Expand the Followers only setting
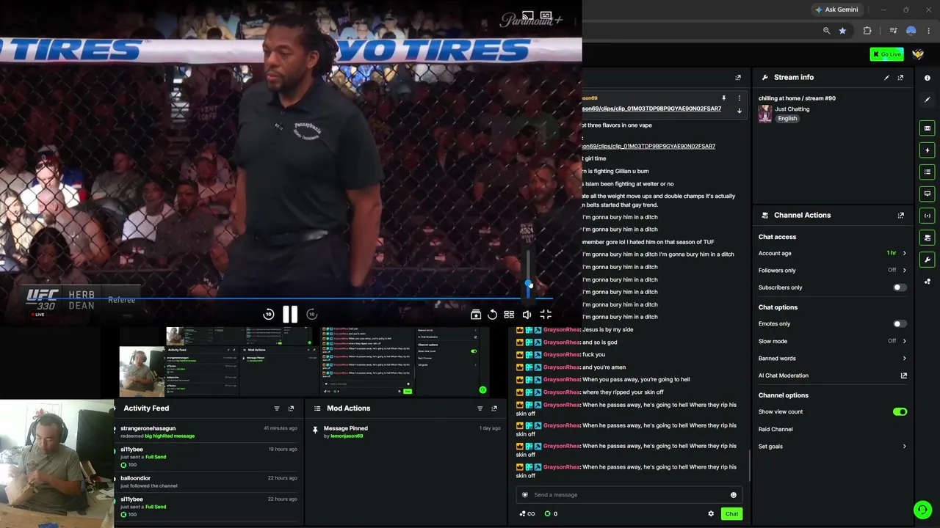 [x=832, y=271]
